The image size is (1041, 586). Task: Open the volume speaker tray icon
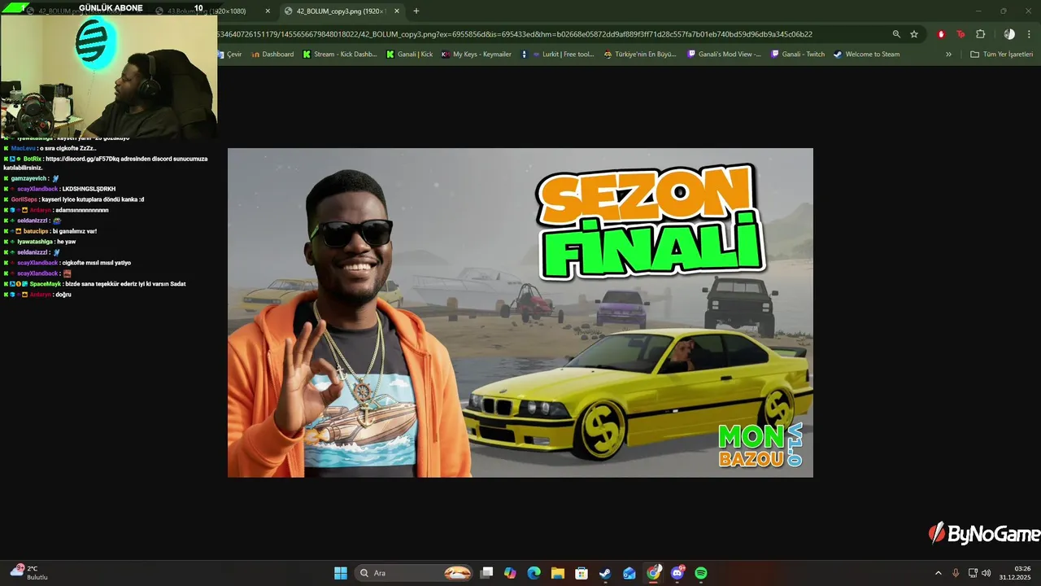click(x=987, y=573)
